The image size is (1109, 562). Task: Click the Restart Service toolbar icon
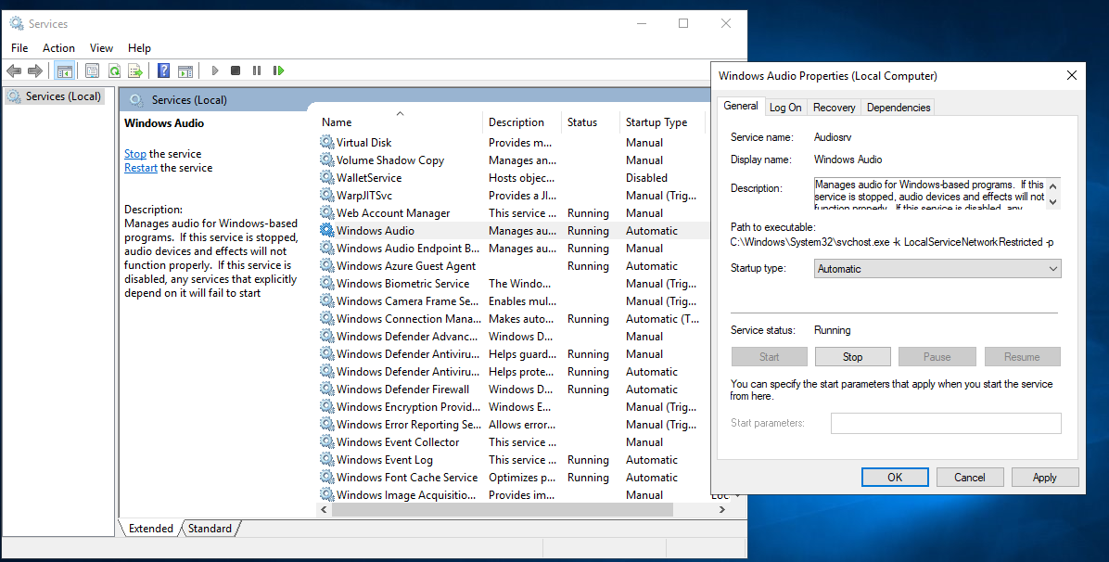[279, 70]
